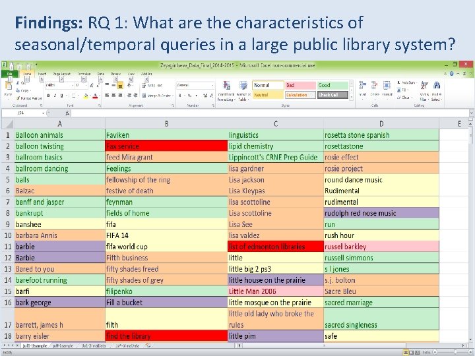Click the Decrease Indent icon
Screen dimensions: 475x356
[129, 96]
